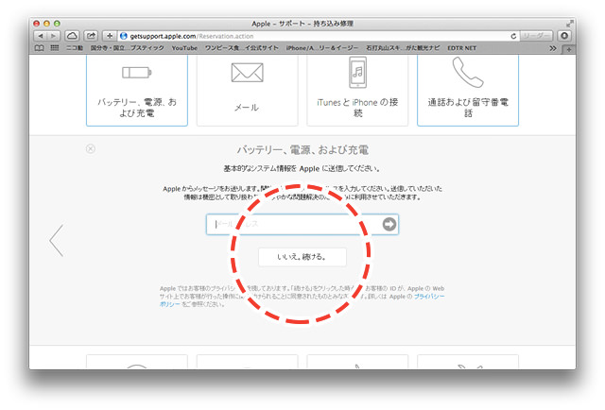Close the panel with circled X icon
Viewport: 605px width, 410px height.
(91, 149)
